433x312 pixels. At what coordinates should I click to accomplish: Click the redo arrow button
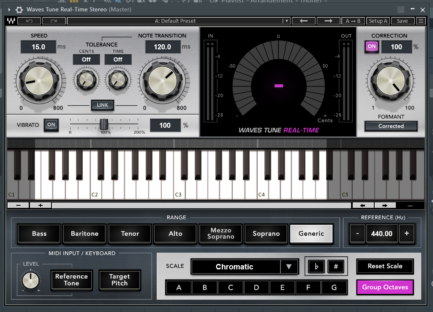pos(54,21)
